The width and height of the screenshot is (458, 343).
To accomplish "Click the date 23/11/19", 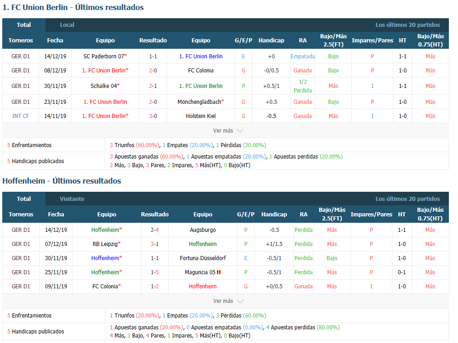I will [x=55, y=102].
